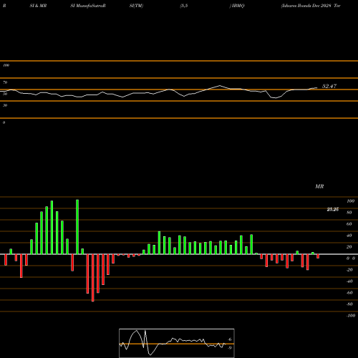
Task: Click the -6 label in the mini chart
Action: tap(229, 339)
